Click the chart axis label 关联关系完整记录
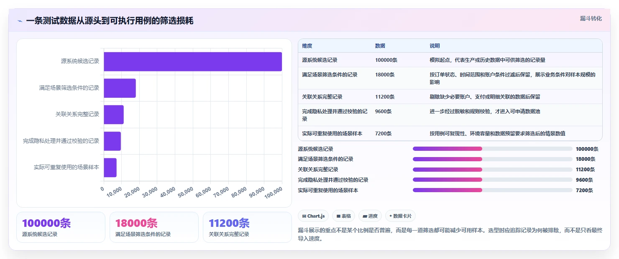Viewport: 619px width, 259px height. coord(77,114)
